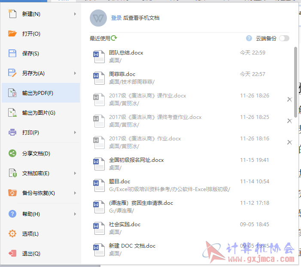Expand the 备份与恢复(K) submenu arrow

(x=75, y=193)
